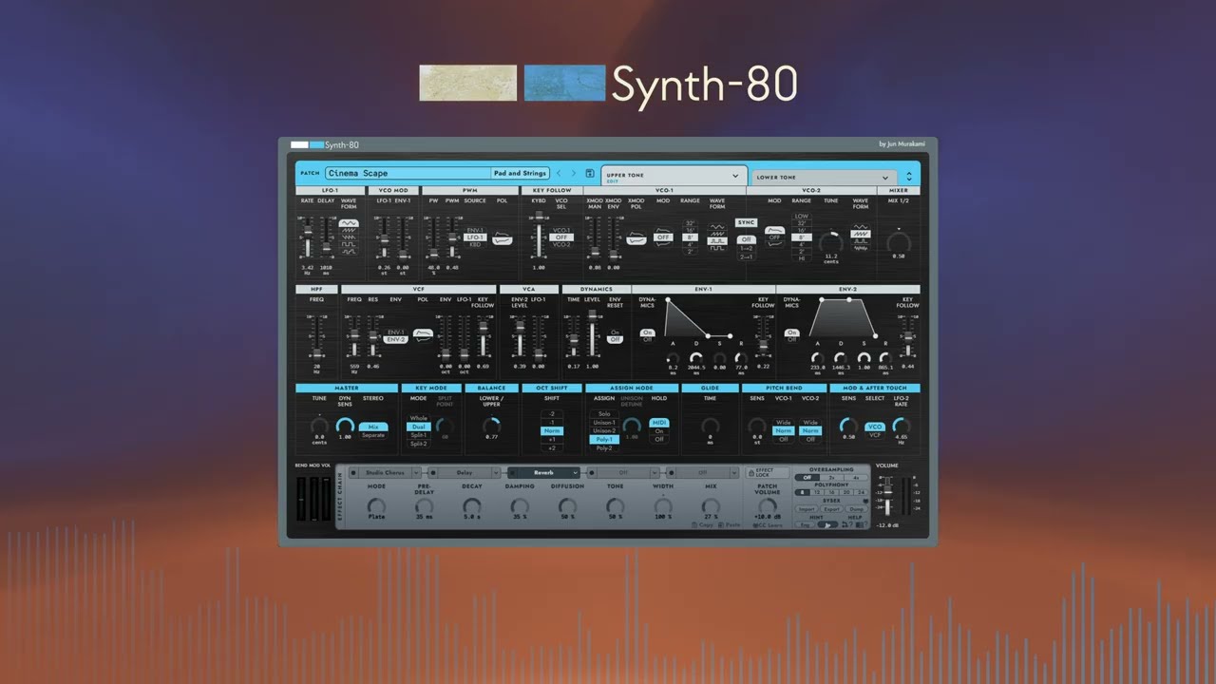Click the previous patch arrow
The height and width of the screenshot is (684, 1216).
(x=559, y=173)
